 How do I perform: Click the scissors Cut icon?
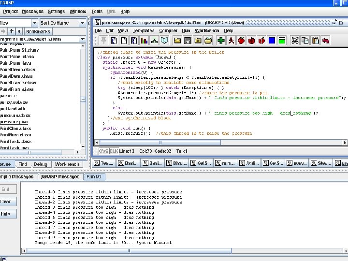[294, 41]
